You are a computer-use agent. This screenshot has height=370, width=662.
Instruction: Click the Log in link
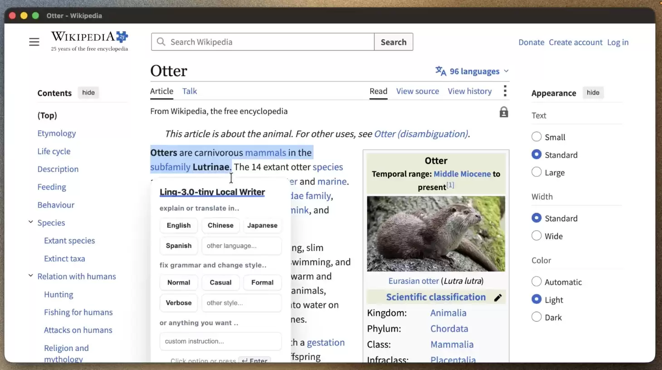tap(618, 42)
